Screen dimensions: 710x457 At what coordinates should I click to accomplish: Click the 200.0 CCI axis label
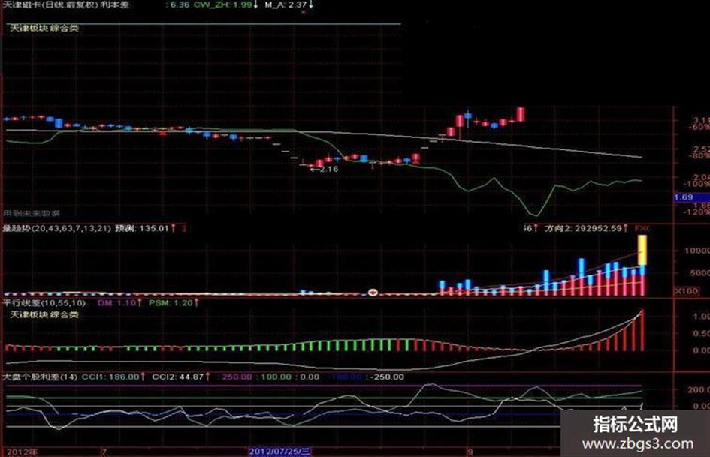coord(699,389)
